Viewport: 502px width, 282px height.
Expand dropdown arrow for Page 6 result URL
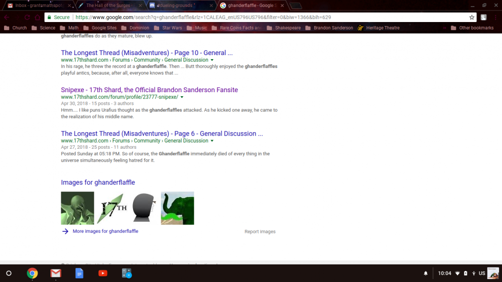(212, 141)
